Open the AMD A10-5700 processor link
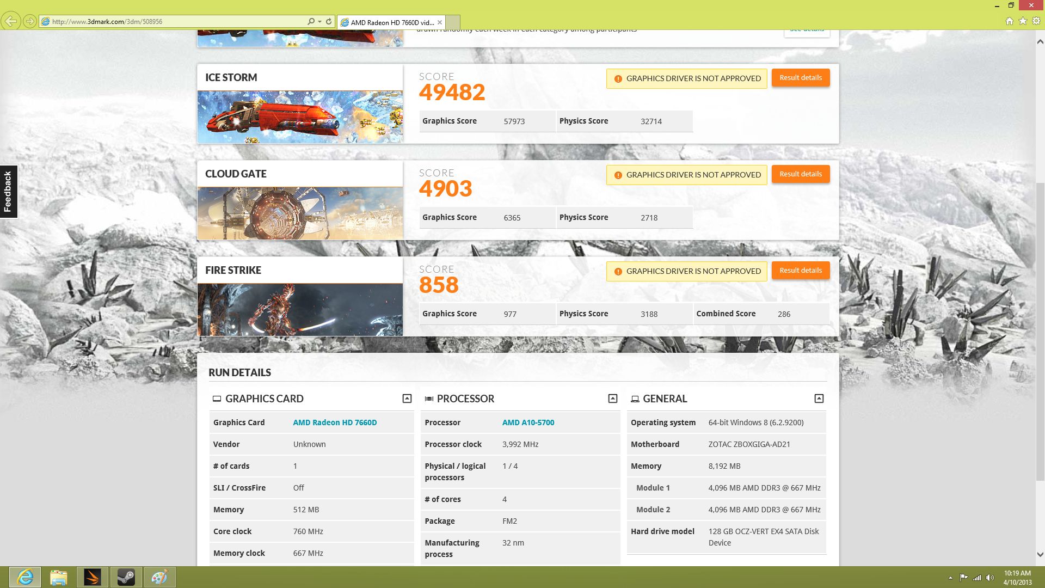The width and height of the screenshot is (1045, 588). 528,422
